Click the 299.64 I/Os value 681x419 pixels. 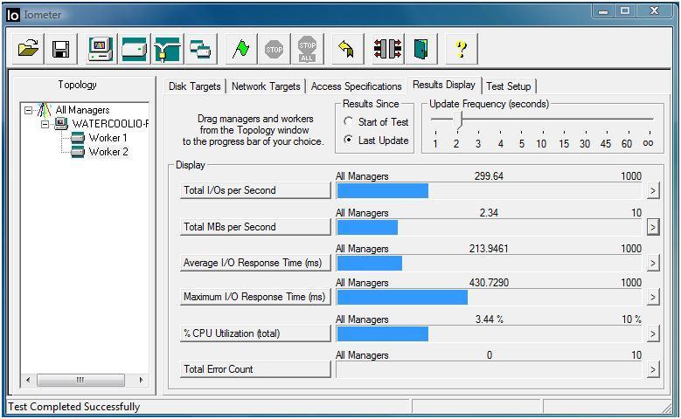point(489,176)
